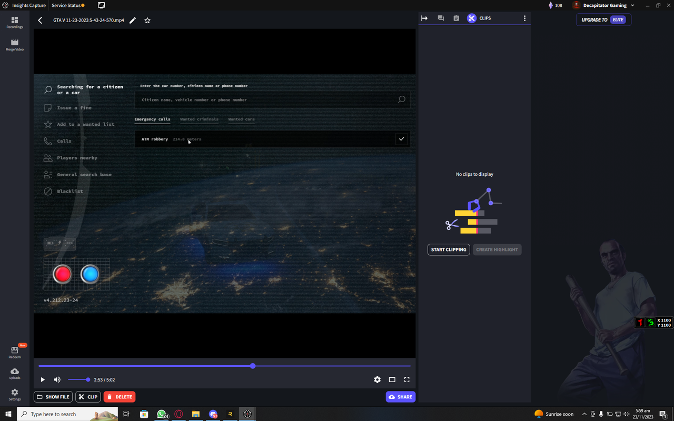Seek on the video progress bar
This screenshot has height=421, width=674.
coord(224,366)
